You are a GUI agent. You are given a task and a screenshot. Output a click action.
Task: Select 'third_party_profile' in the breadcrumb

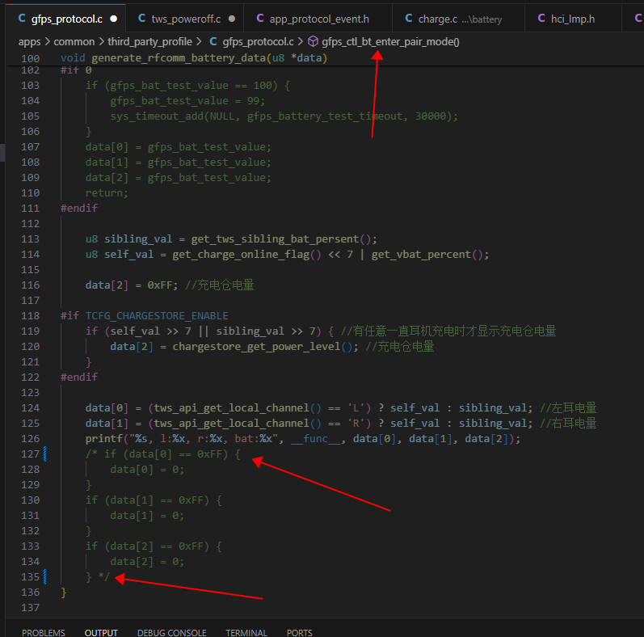pyautogui.click(x=150, y=42)
